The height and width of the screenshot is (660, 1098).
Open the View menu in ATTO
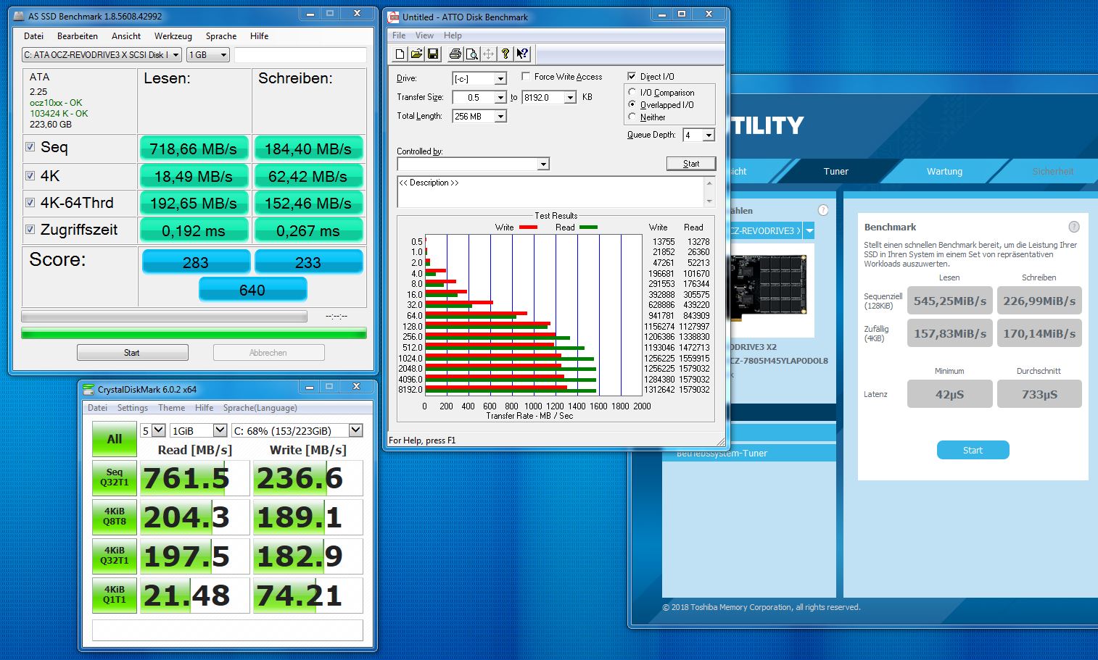(424, 35)
